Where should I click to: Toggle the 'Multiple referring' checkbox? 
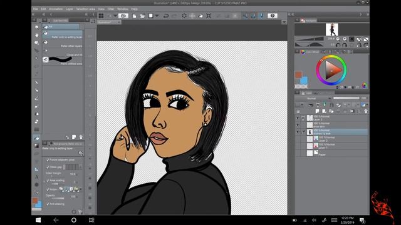[48, 189]
